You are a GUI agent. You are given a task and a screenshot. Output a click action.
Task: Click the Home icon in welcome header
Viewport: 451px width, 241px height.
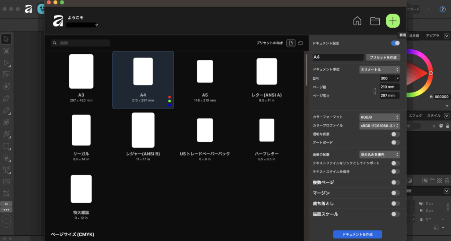[x=358, y=21]
